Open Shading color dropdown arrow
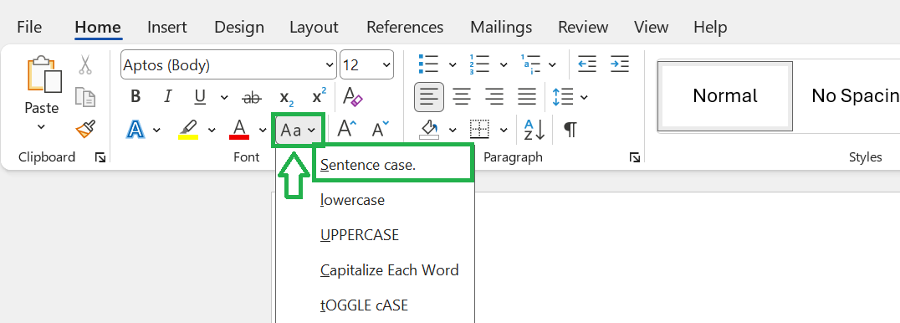This screenshot has height=323, width=900. pos(453,131)
